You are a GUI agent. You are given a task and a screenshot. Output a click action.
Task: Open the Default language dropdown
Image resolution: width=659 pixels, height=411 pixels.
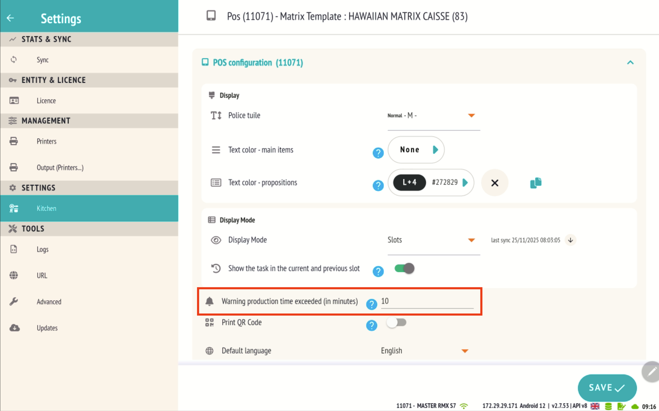(x=424, y=351)
